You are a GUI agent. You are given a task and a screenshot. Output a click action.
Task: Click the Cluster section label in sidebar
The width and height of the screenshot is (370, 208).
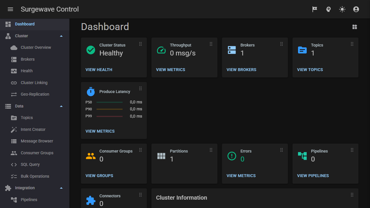[21, 36]
